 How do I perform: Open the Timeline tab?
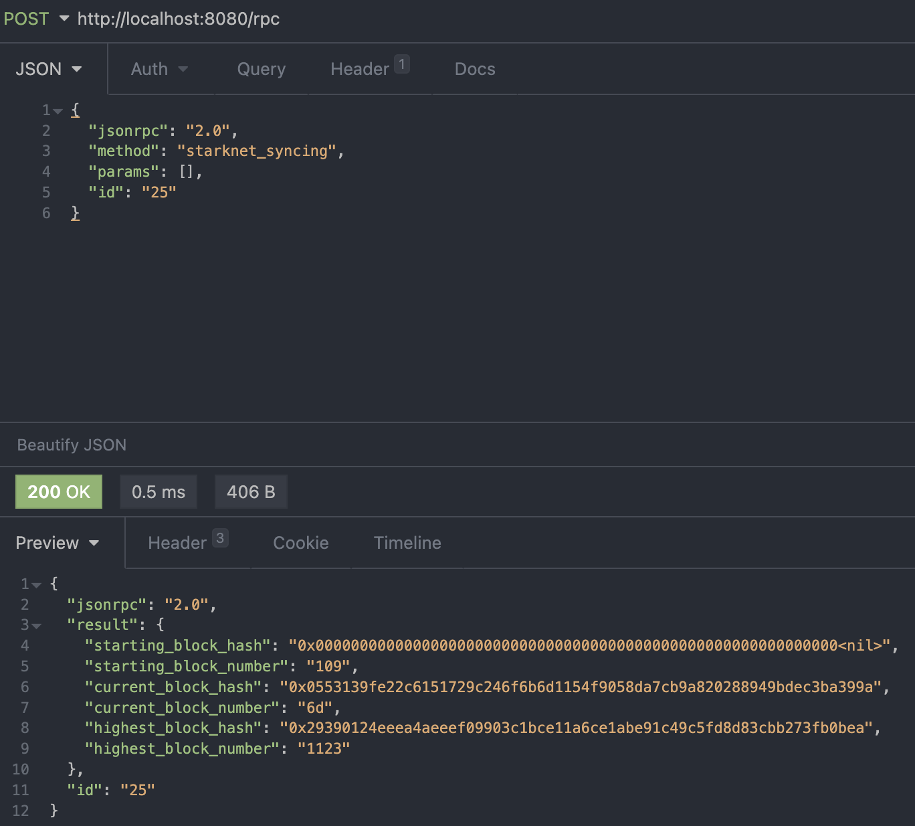(407, 543)
